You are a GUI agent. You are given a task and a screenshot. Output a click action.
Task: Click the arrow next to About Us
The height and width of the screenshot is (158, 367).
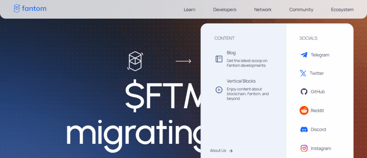(x=231, y=151)
